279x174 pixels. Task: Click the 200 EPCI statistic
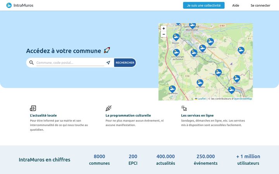[x=133, y=160]
